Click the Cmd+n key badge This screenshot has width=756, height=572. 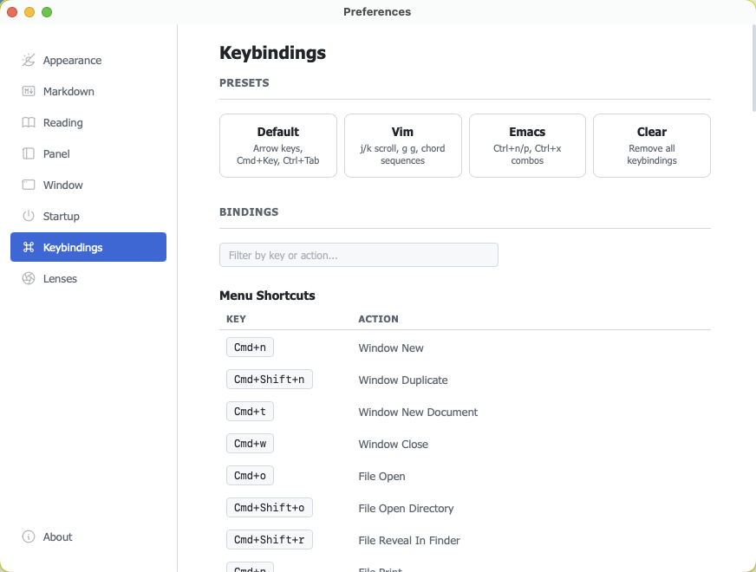click(x=251, y=347)
